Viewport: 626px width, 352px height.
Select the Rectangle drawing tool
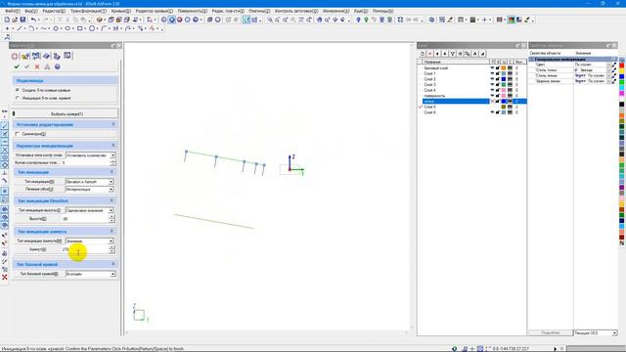(x=80, y=28)
